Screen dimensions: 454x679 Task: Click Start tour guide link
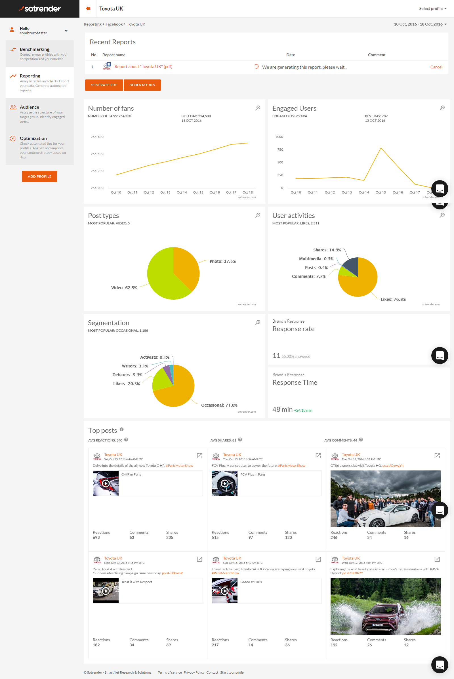pyautogui.click(x=232, y=672)
